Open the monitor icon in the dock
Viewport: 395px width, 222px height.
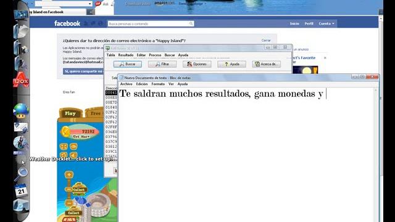(x=20, y=15)
